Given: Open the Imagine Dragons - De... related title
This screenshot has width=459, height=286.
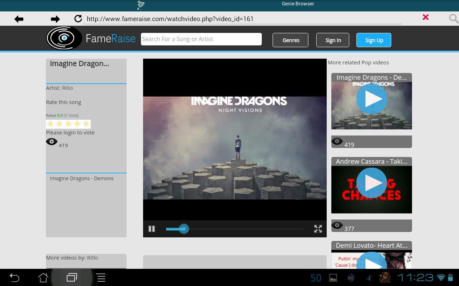Looking at the screenshot, I should (x=372, y=78).
